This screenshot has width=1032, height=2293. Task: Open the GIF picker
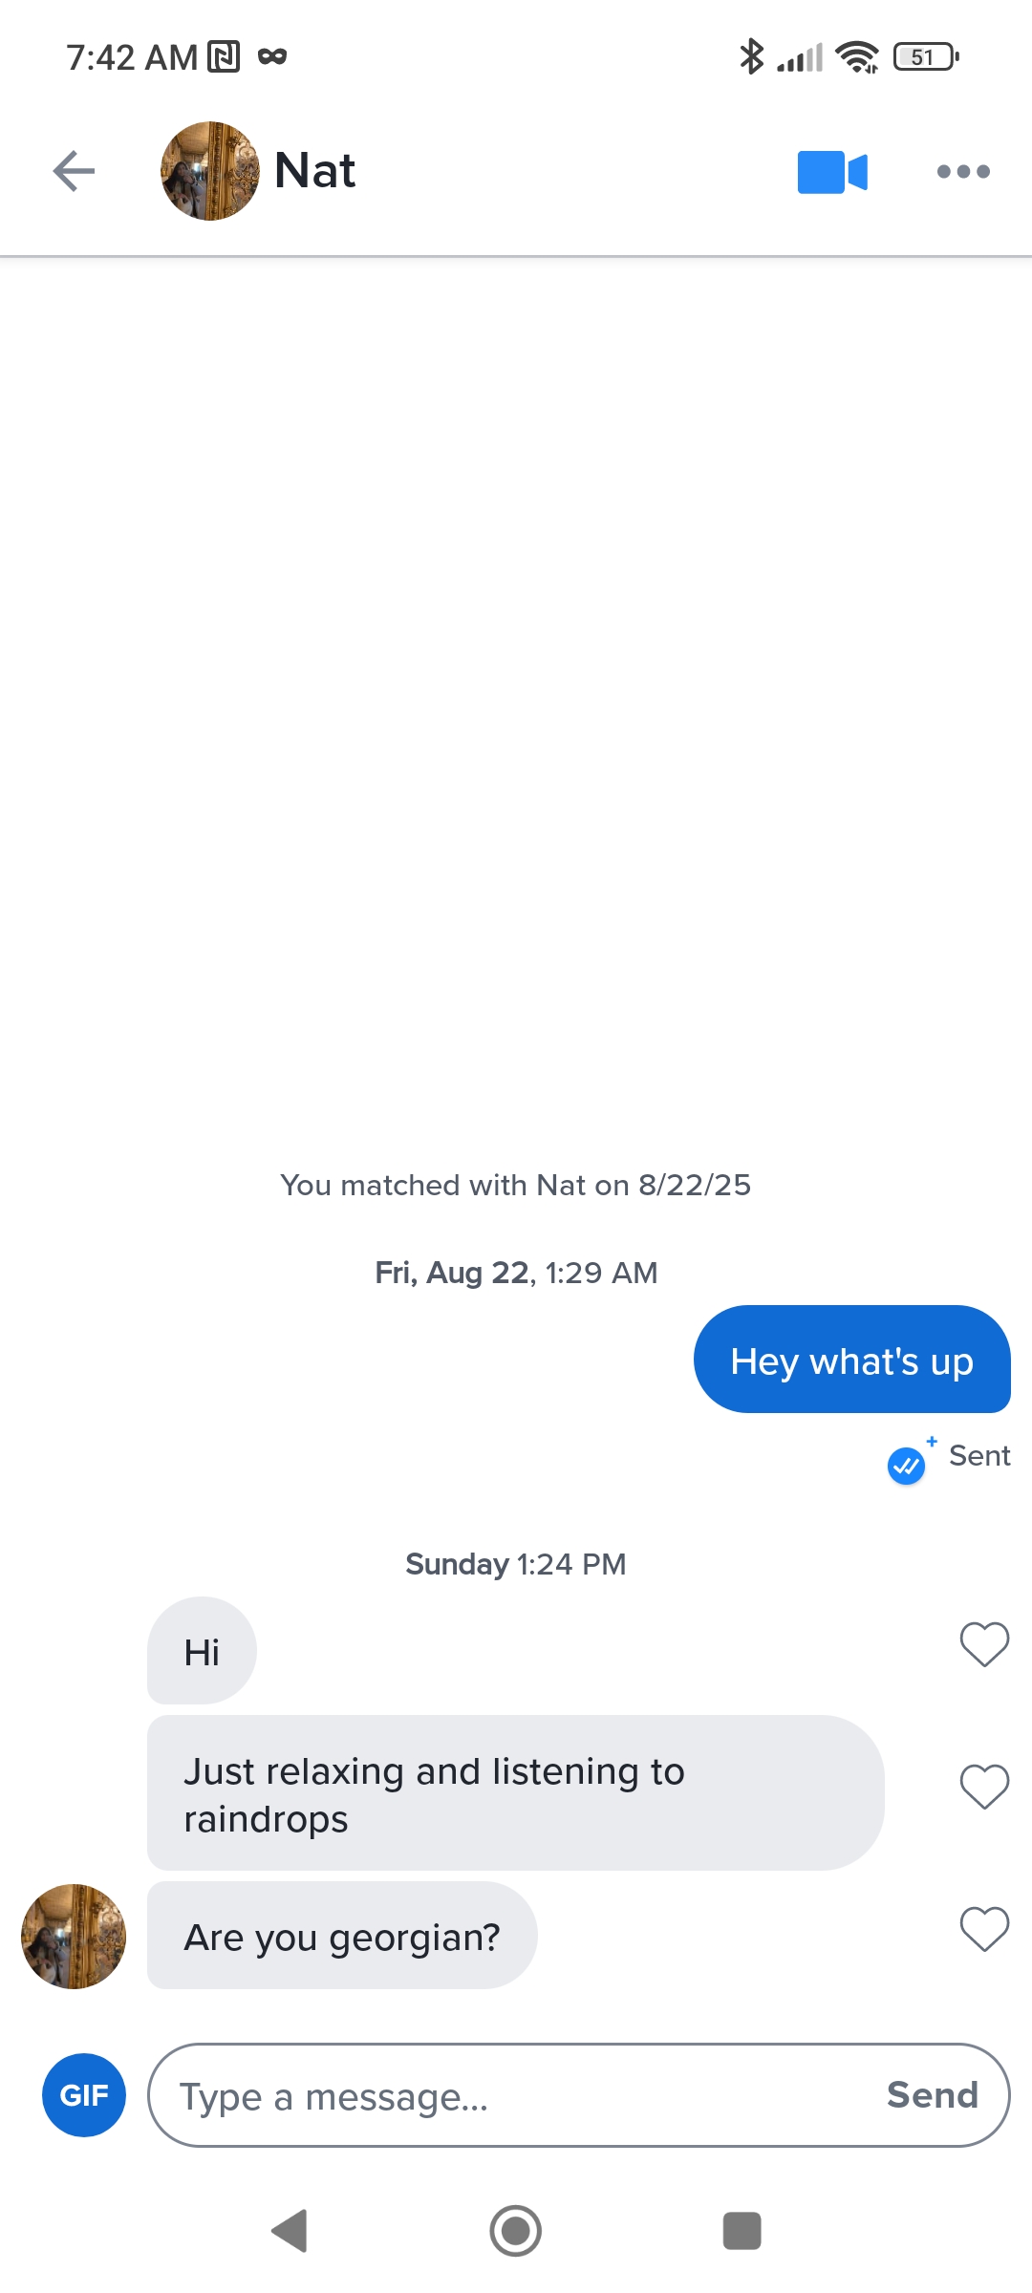(x=84, y=2095)
